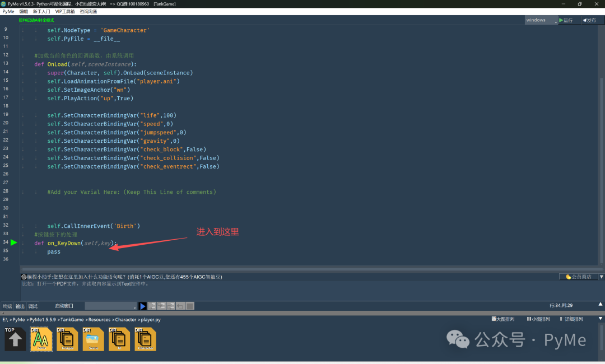Click player.py in the path breadcrumb
The height and width of the screenshot is (364, 605).
(151, 320)
